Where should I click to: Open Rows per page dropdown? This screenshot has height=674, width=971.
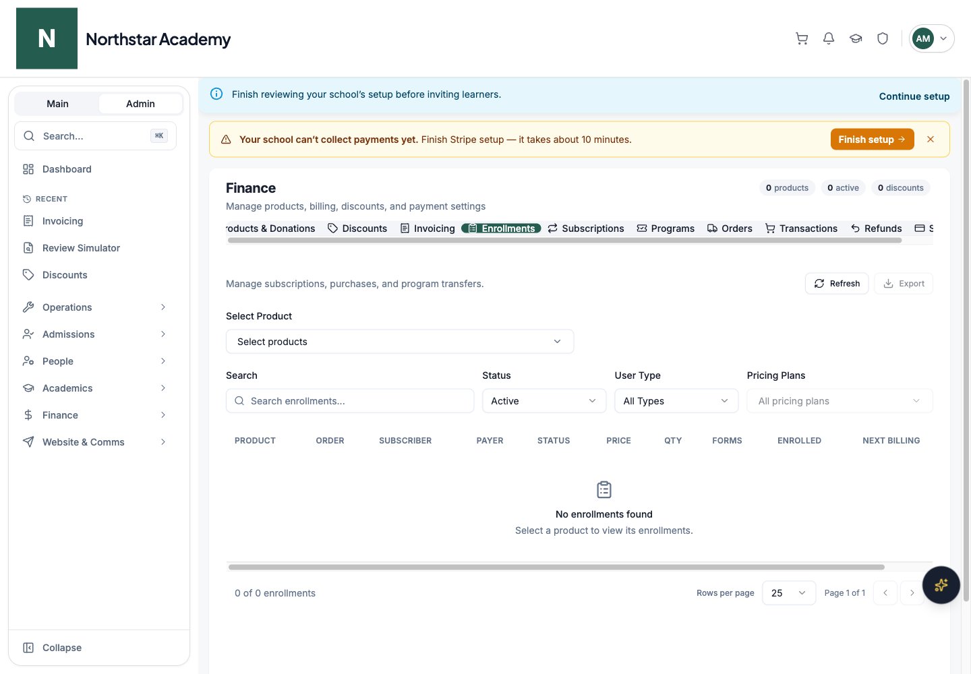click(x=789, y=593)
